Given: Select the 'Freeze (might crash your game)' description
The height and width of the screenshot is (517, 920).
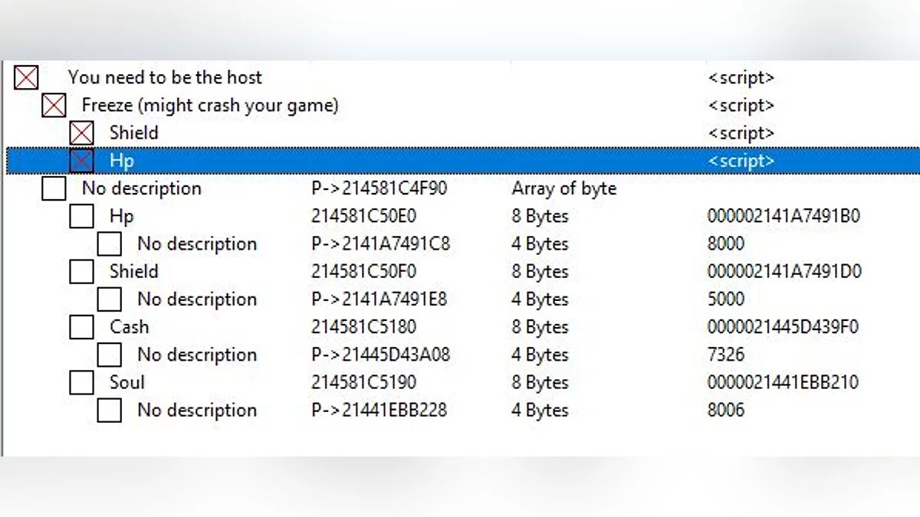Looking at the screenshot, I should 210,105.
